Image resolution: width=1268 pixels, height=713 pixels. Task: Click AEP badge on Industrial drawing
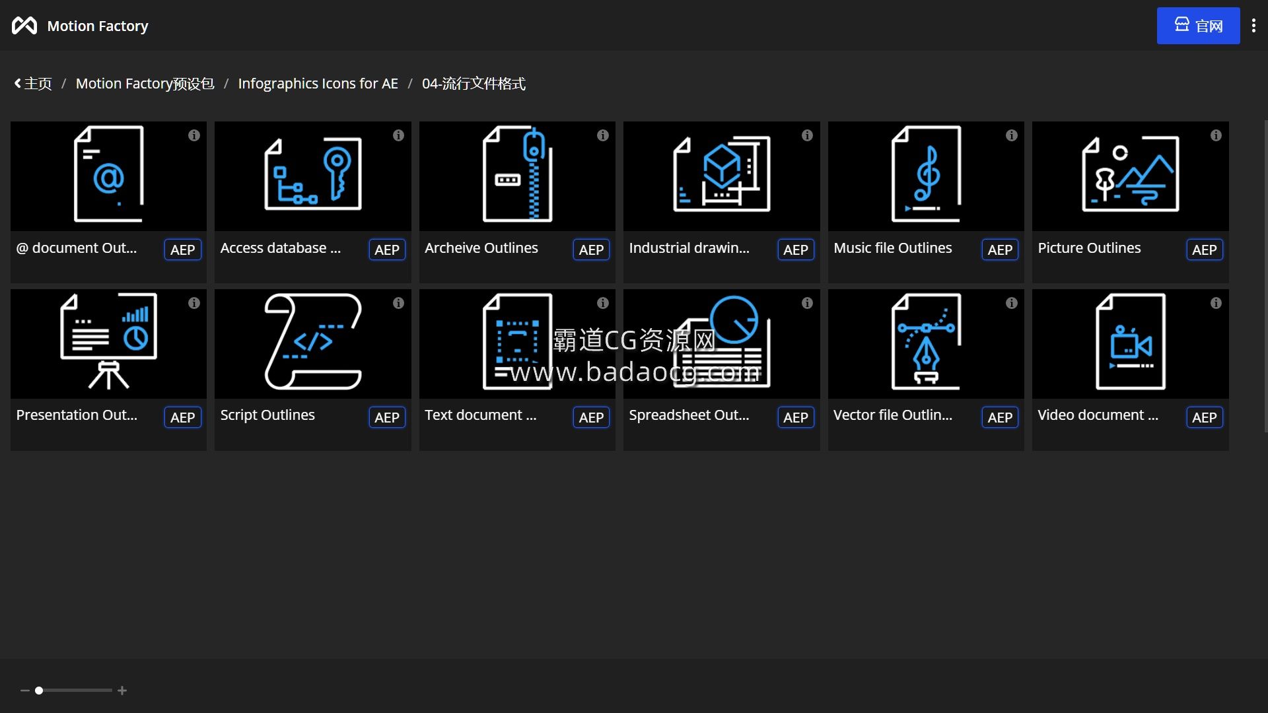[796, 250]
